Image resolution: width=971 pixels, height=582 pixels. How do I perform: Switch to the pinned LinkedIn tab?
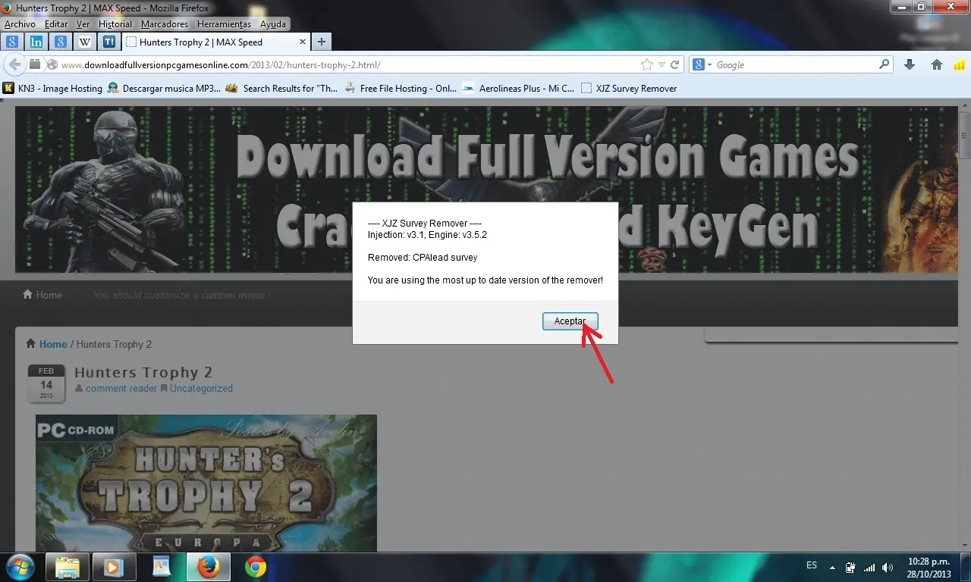click(36, 42)
